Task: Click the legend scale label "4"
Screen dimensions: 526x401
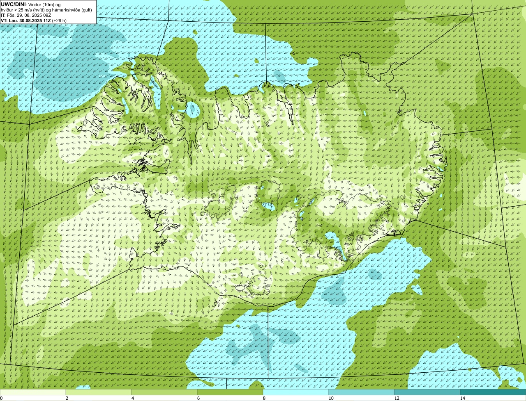Action: pos(133,398)
